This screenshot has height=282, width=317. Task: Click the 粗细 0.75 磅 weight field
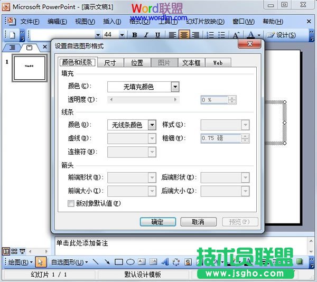click(x=221, y=138)
